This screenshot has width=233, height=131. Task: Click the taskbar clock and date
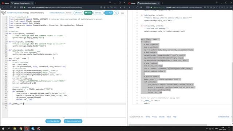click(222, 128)
